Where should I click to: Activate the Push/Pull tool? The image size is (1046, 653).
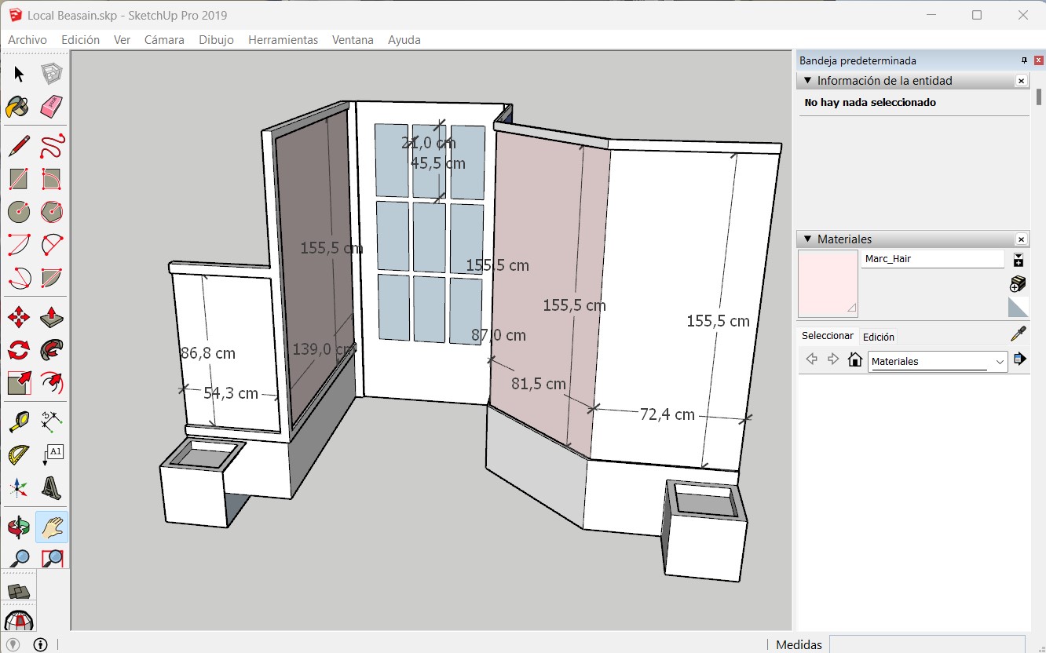[x=51, y=317]
